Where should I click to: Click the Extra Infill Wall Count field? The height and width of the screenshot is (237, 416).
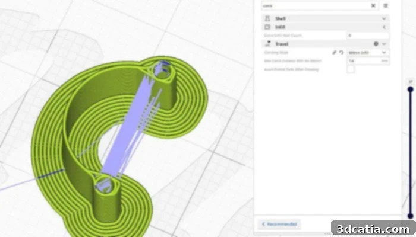[x=368, y=36]
